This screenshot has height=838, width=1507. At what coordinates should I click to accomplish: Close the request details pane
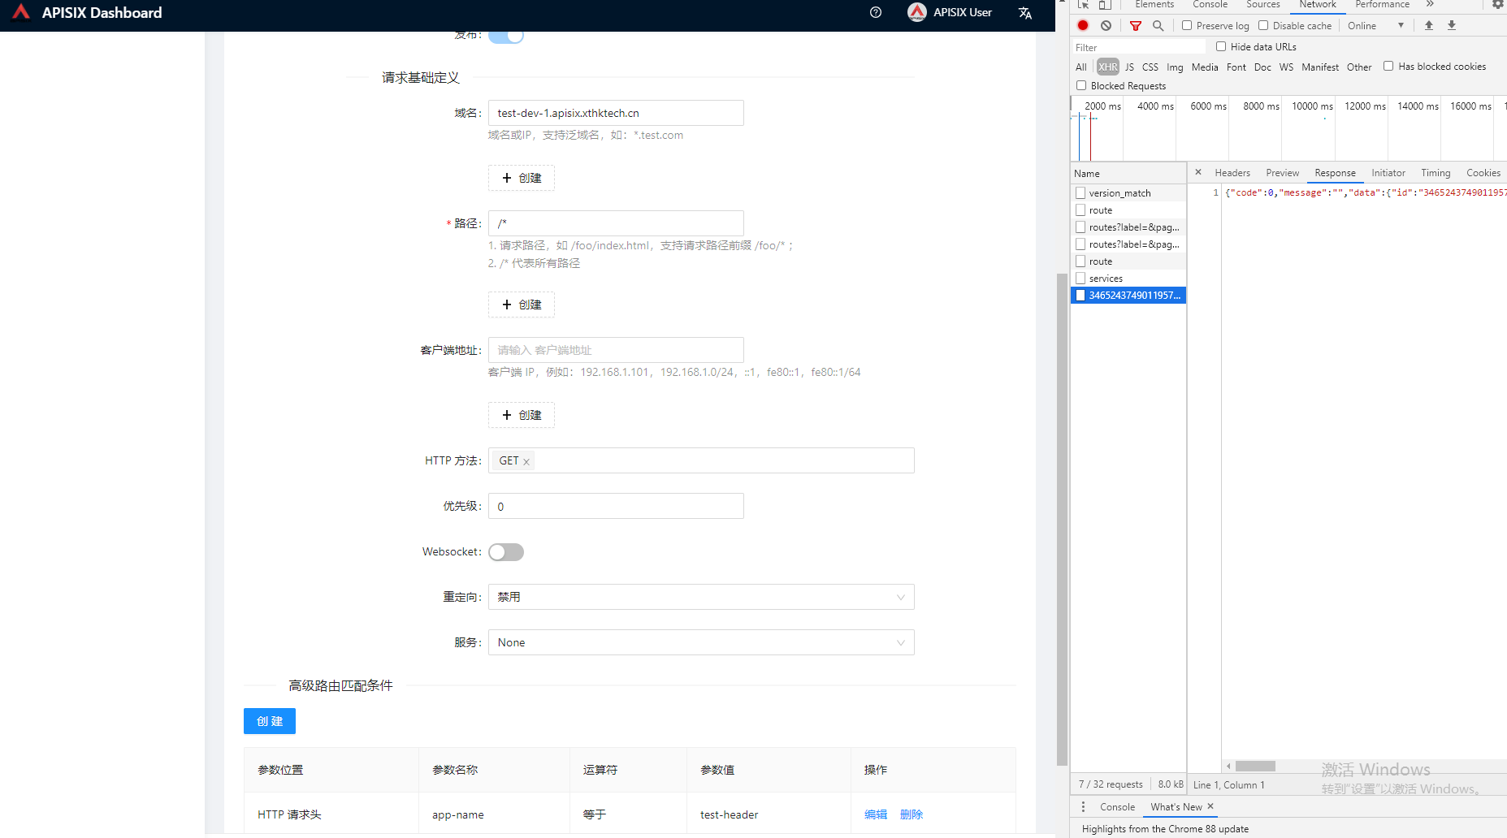click(1198, 172)
